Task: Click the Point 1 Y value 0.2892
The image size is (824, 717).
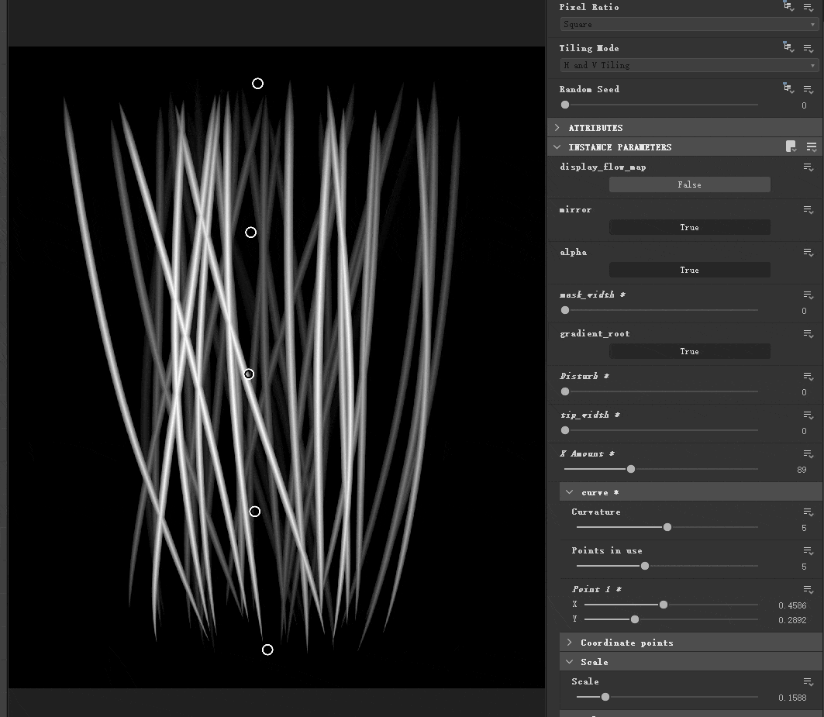Action: click(x=792, y=620)
